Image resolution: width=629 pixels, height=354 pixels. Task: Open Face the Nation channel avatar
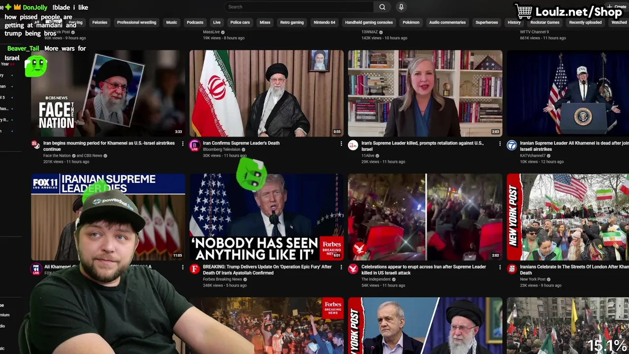click(35, 145)
